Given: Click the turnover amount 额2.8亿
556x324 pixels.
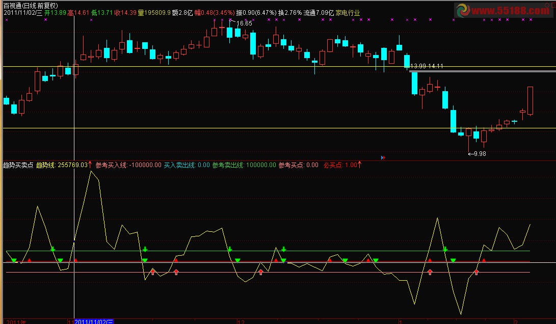Looking at the screenshot, I should pos(182,13).
